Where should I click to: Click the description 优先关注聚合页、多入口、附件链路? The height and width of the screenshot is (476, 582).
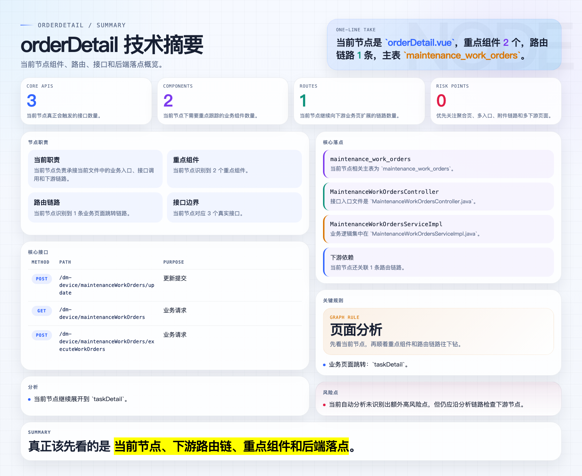coord(495,116)
